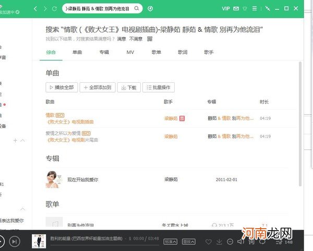Select the 综合 tab

(x=51, y=52)
